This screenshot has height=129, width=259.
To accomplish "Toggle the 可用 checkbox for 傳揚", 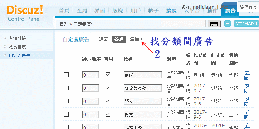I will tap(108, 114).
